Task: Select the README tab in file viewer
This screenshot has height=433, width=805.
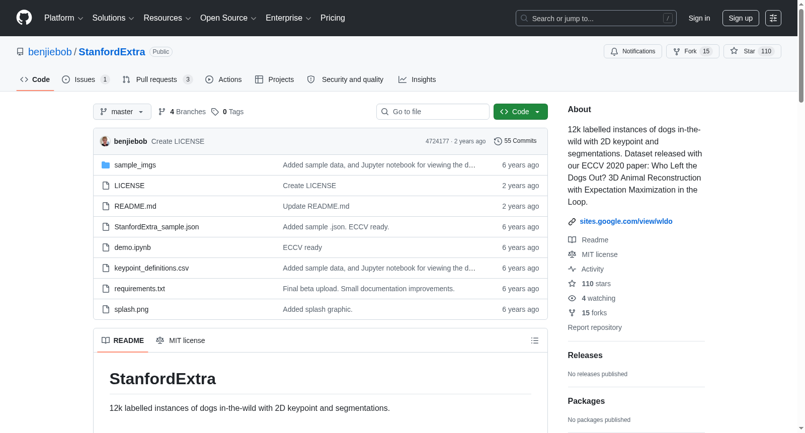Action: tap(123, 340)
